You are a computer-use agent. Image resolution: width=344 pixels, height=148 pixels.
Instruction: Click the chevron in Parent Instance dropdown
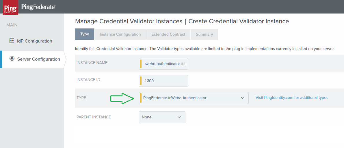click(x=179, y=117)
